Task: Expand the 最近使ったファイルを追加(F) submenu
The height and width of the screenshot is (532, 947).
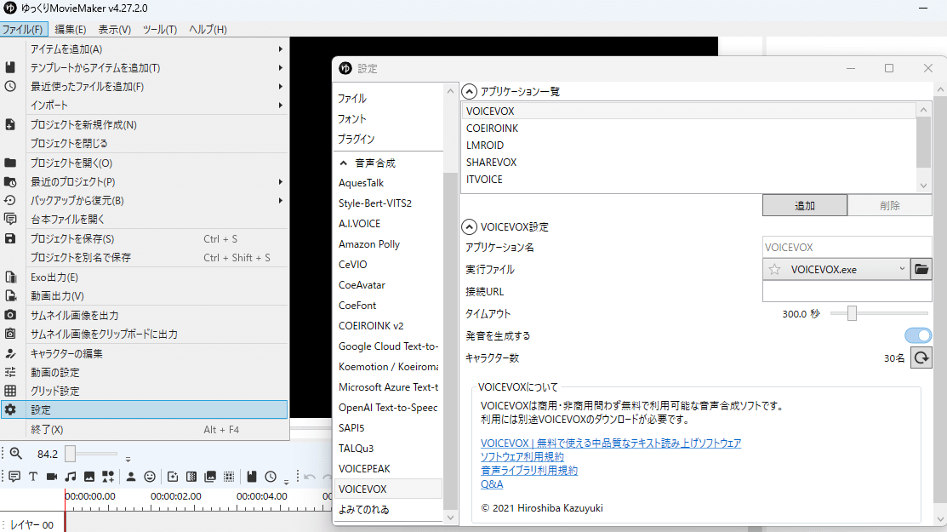Action: click(144, 86)
